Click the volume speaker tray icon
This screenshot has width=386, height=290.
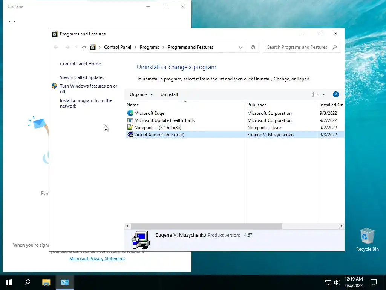337,282
